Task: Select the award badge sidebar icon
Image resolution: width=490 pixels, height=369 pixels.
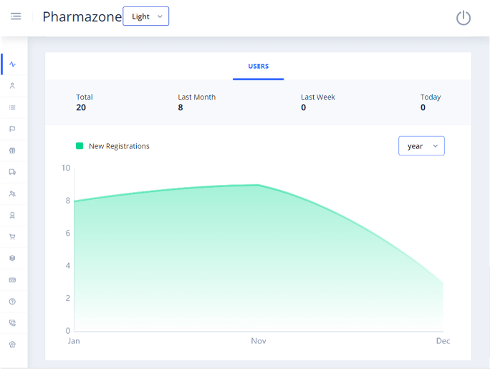Action: tap(13, 215)
